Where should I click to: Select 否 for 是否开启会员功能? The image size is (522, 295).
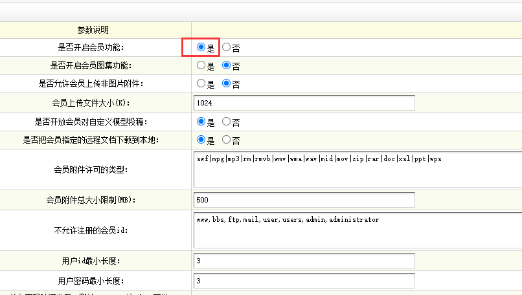[x=226, y=47]
